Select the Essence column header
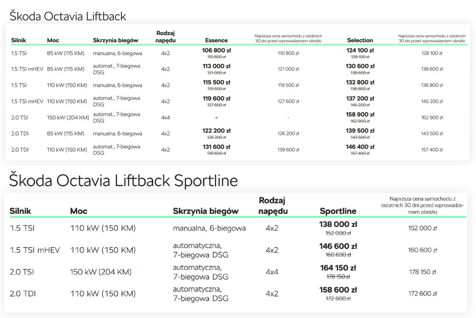 click(x=216, y=40)
